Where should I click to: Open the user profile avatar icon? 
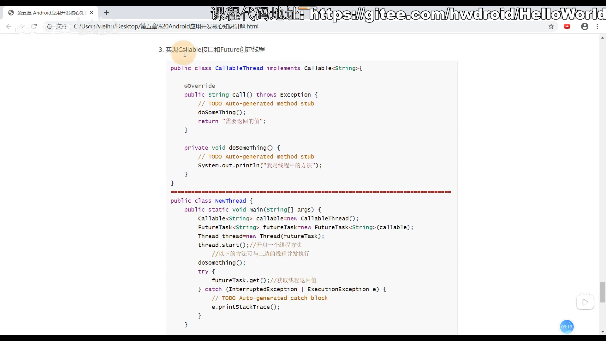pos(585,27)
